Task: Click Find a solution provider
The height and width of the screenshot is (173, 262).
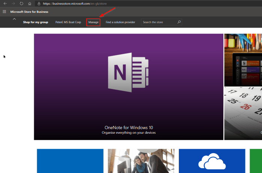Action: tap(120, 22)
